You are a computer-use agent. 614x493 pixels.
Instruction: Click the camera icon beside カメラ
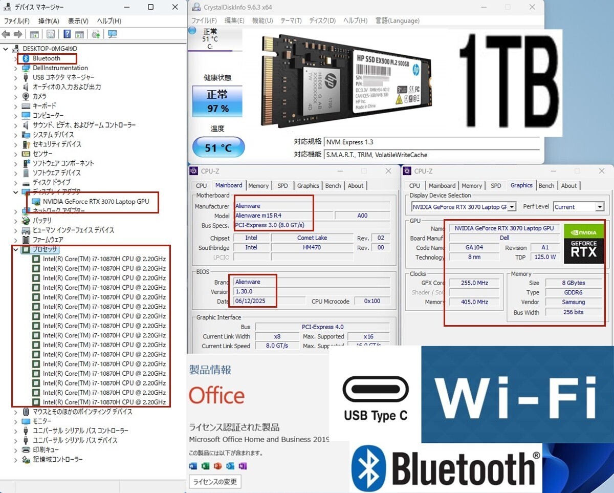pyautogui.click(x=26, y=96)
